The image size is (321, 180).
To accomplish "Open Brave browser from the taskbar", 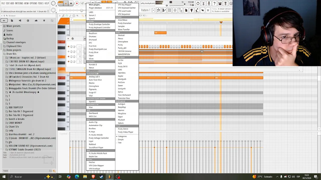I will point(93,177).
